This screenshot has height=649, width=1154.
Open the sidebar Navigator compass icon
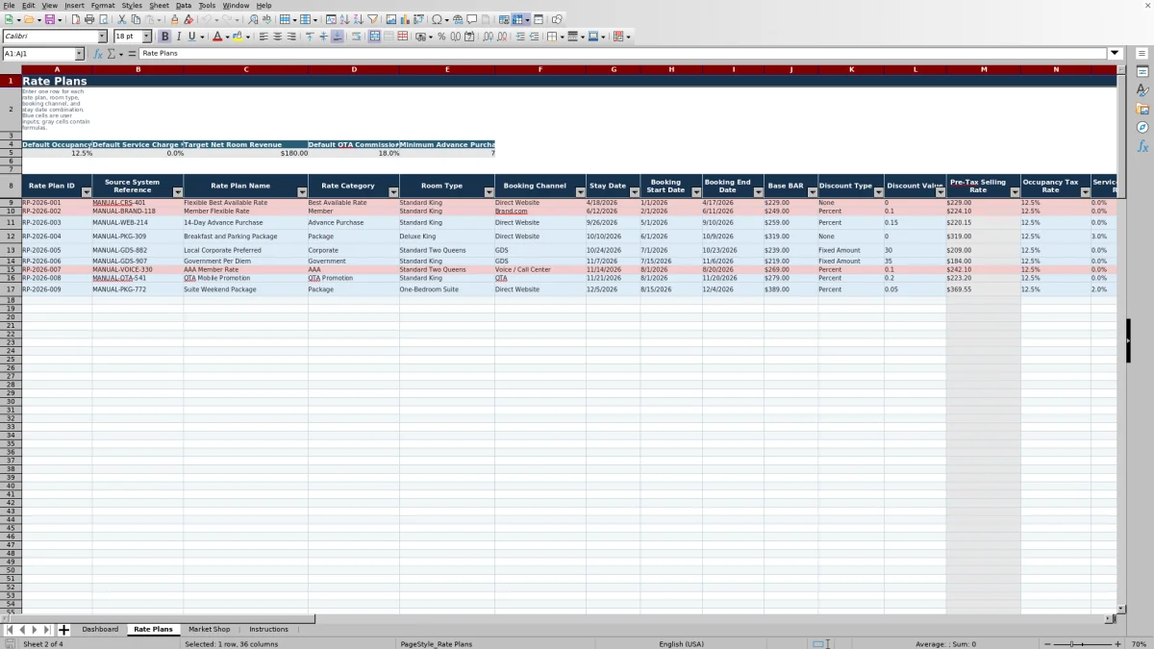click(x=1142, y=127)
